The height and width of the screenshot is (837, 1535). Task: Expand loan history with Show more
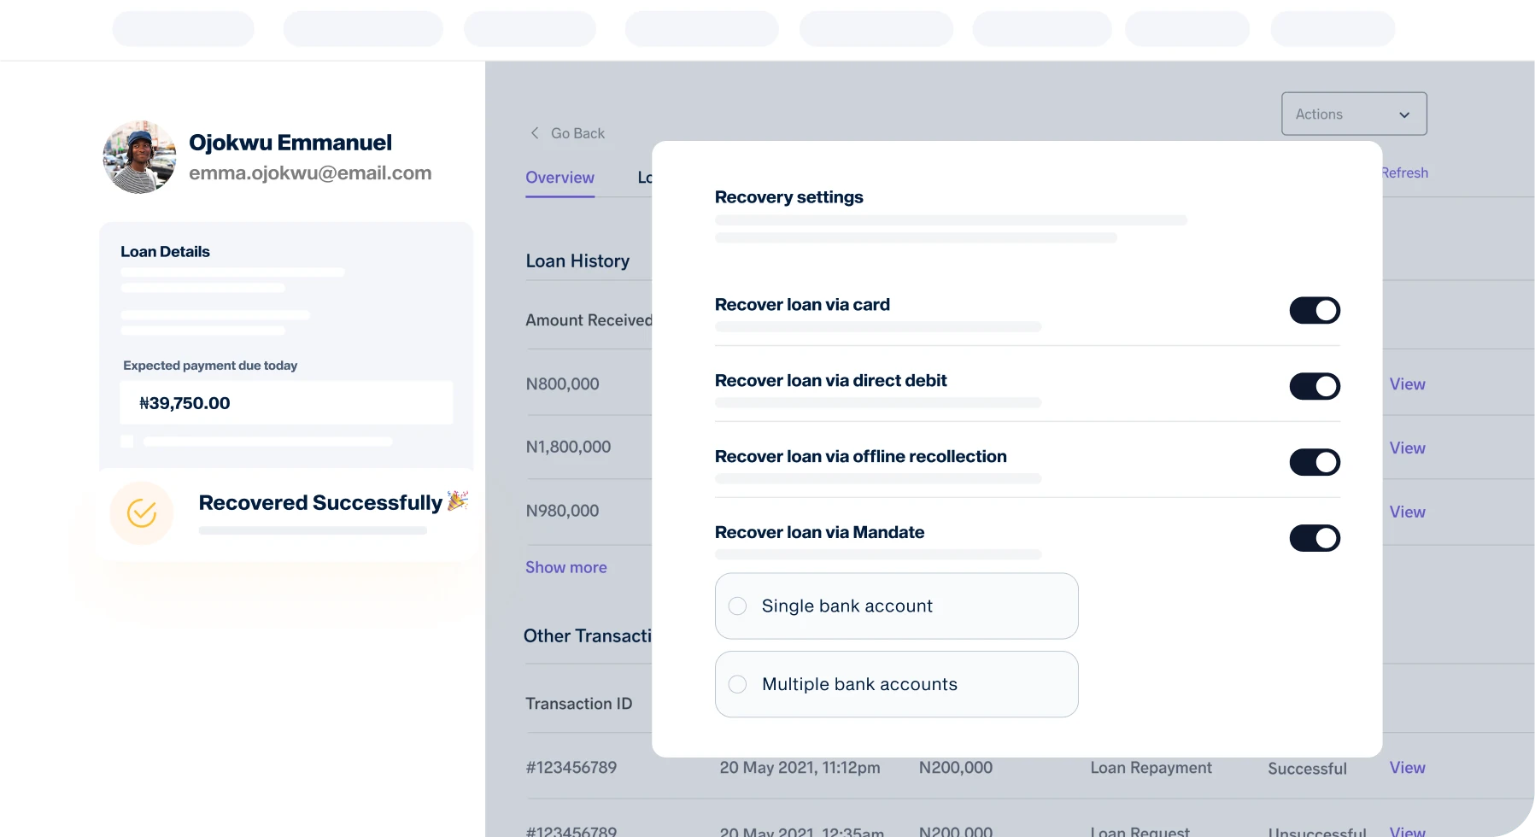pyautogui.click(x=566, y=567)
